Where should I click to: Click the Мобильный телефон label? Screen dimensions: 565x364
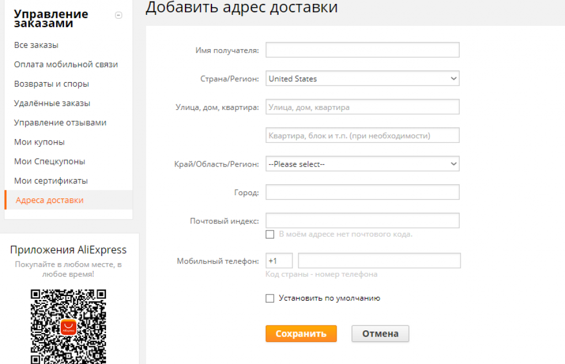point(217,261)
